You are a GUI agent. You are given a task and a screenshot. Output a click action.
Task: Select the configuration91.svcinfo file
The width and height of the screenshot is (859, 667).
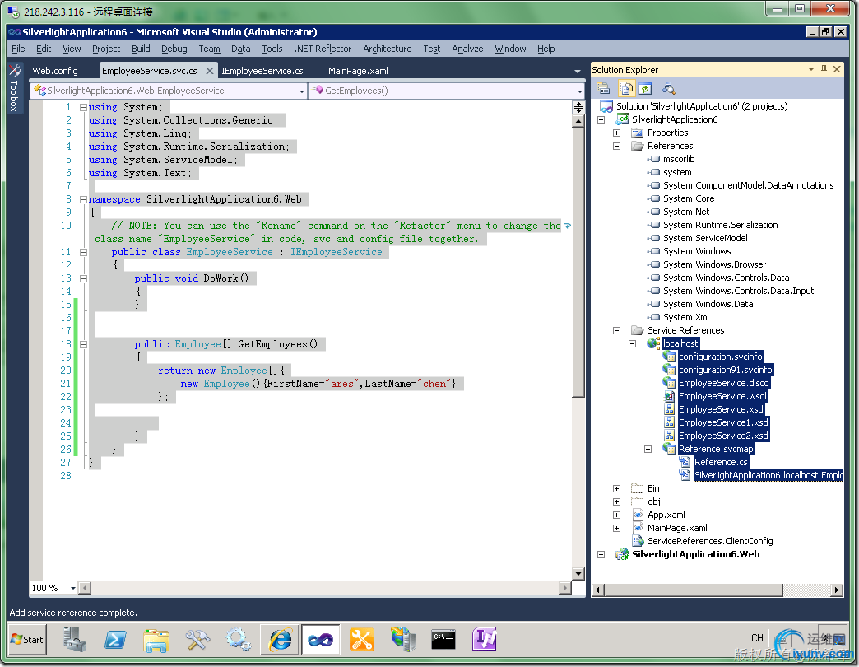pyautogui.click(x=726, y=370)
